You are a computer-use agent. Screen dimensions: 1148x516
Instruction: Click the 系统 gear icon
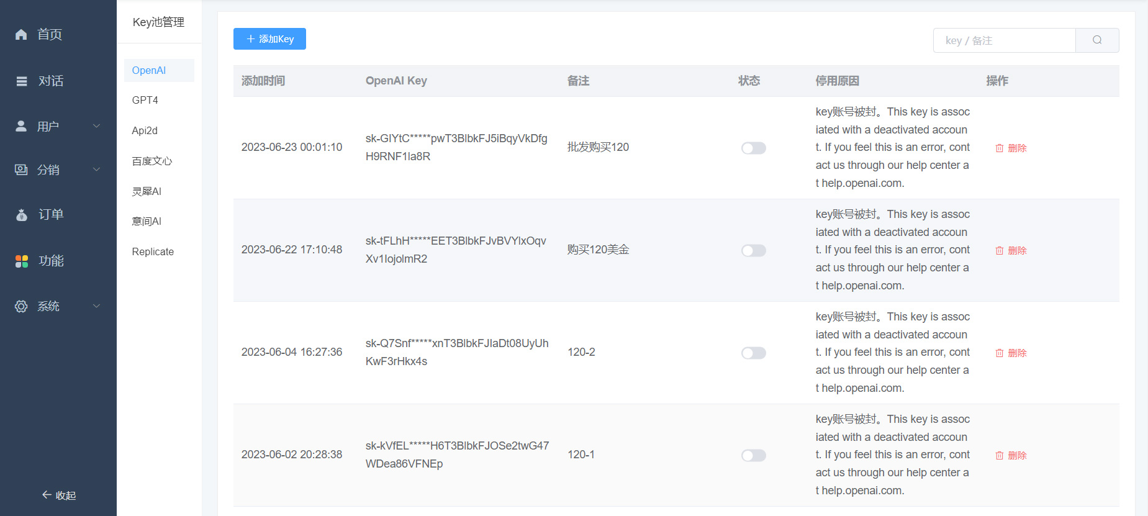click(x=21, y=307)
